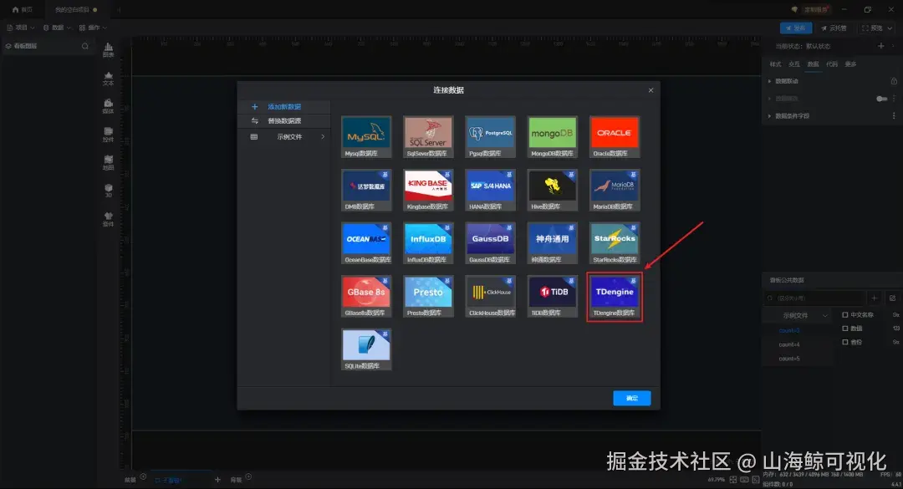Select the SAP S/4 HANA tile

click(490, 190)
